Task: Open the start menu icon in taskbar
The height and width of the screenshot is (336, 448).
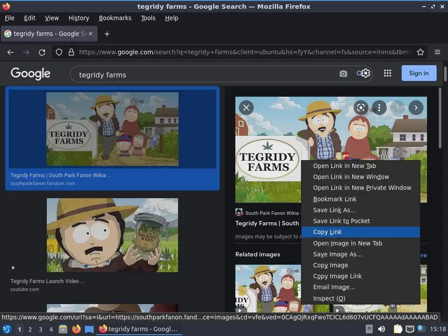Action: [x=7, y=329]
